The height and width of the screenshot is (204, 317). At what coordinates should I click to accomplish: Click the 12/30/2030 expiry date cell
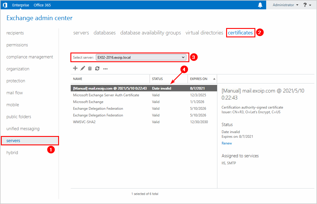[x=199, y=122]
